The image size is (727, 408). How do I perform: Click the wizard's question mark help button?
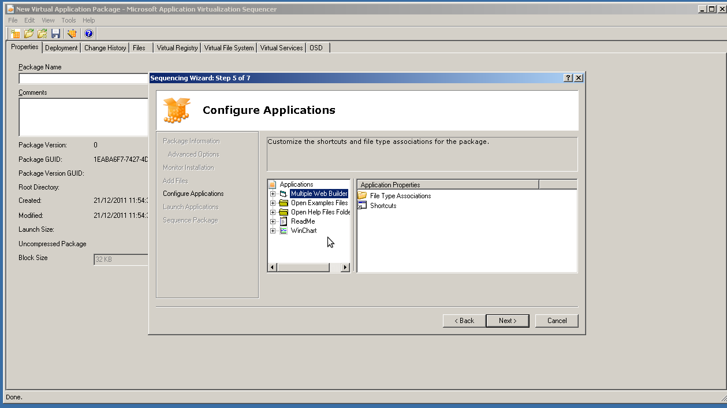pos(568,78)
